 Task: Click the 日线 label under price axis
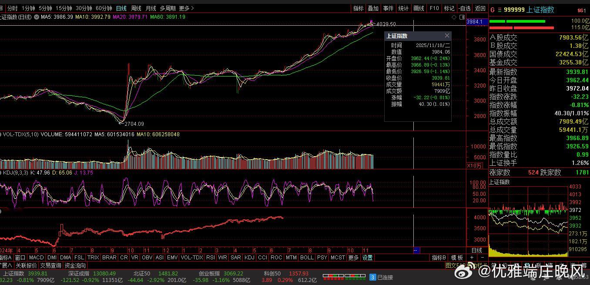[x=476, y=251]
